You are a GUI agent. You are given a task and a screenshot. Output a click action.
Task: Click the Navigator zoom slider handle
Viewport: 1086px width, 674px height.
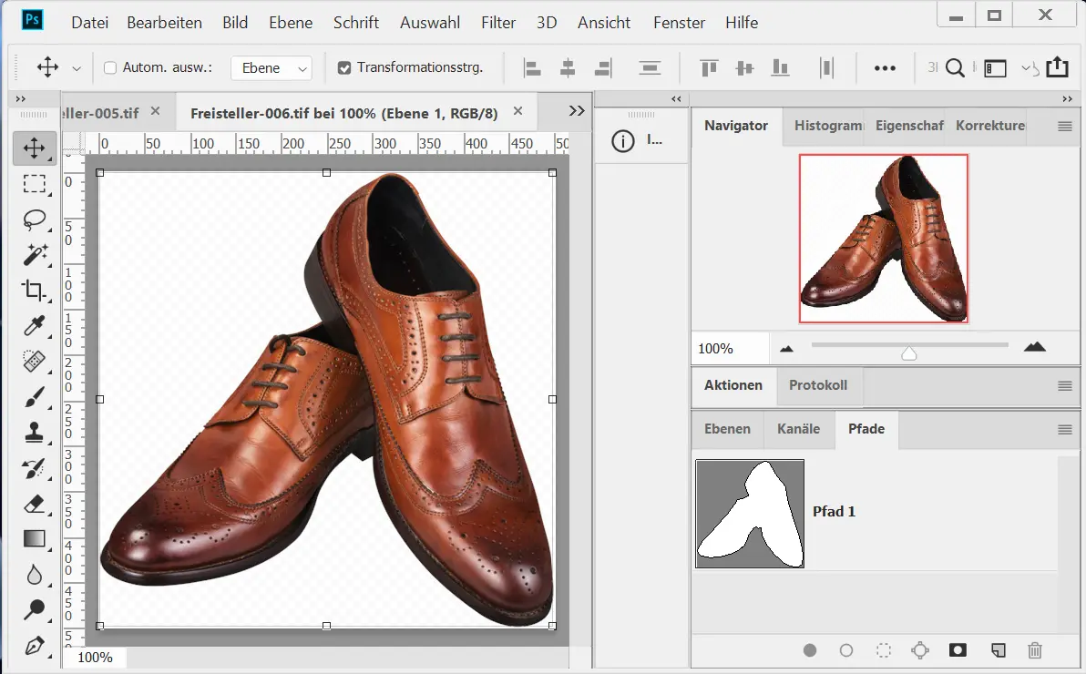908,353
